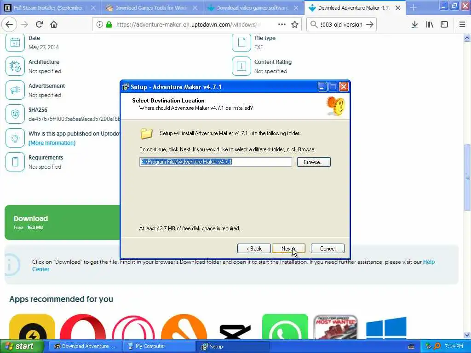Show site information icon in address bar
The width and height of the screenshot is (471, 353).
[x=99, y=24]
